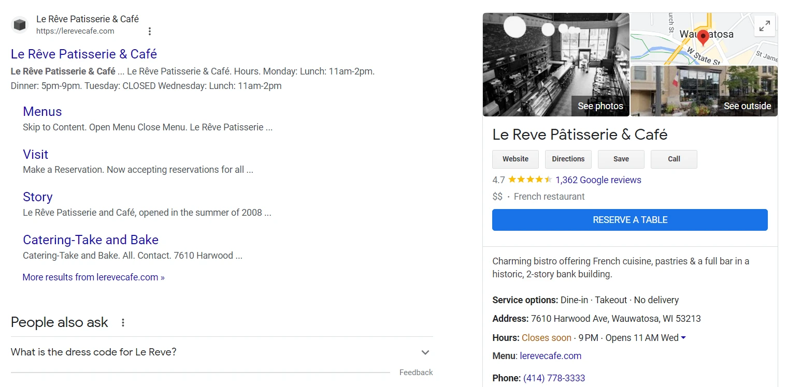This screenshot has width=787, height=387.
Task: Click the Feedback link under People also ask
Action: tap(416, 373)
